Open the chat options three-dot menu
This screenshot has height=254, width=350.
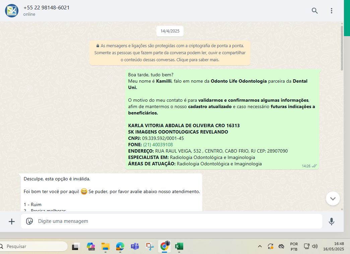point(332,10)
